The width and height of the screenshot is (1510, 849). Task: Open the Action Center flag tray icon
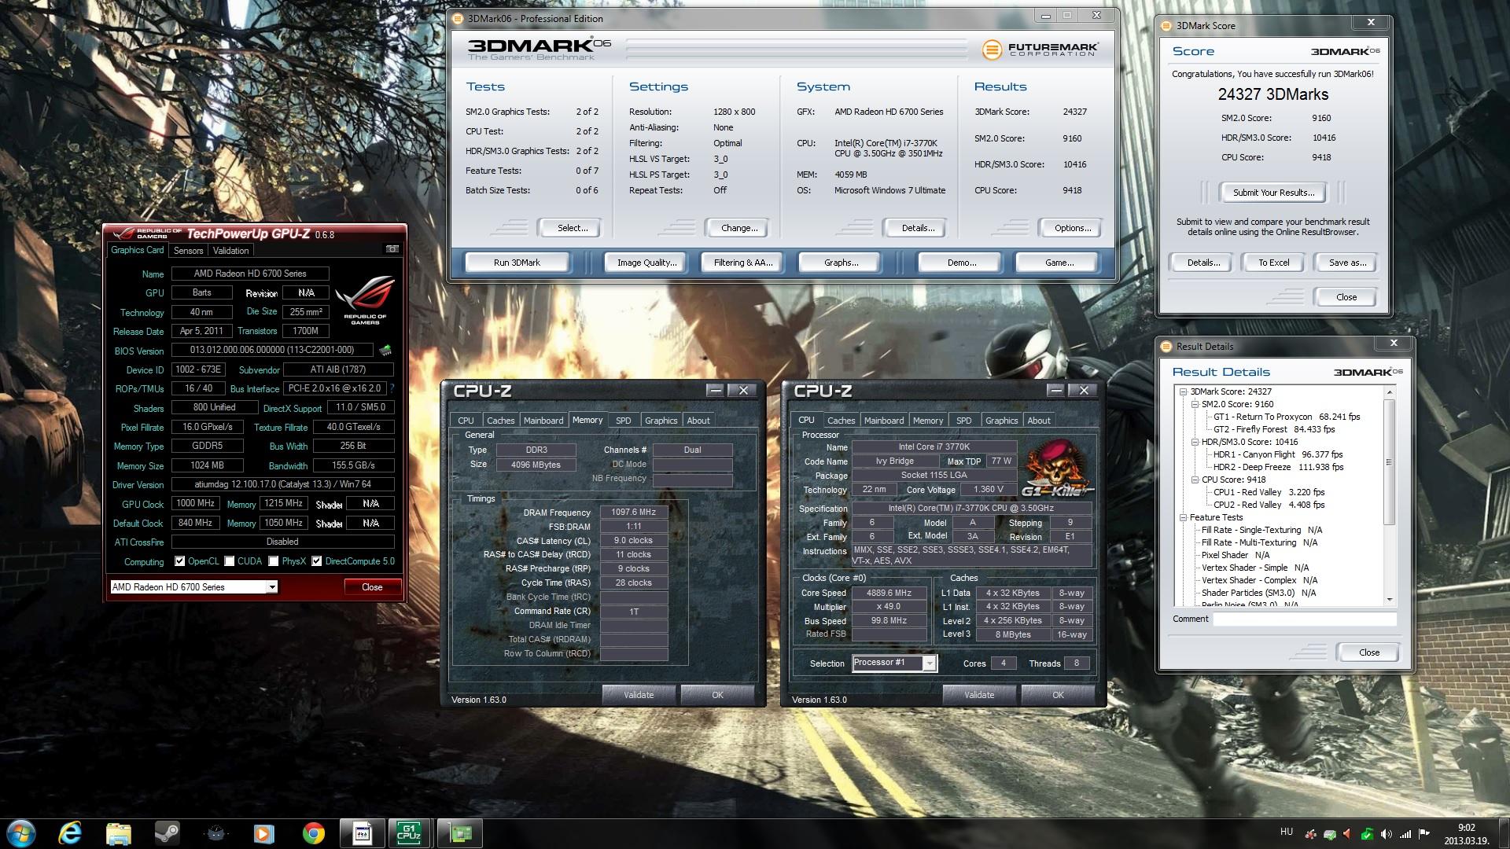[1424, 833]
